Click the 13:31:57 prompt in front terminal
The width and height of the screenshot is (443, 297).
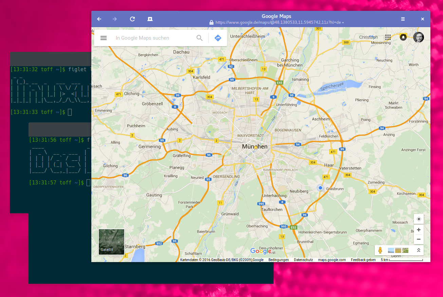pyautogui.click(x=56, y=182)
